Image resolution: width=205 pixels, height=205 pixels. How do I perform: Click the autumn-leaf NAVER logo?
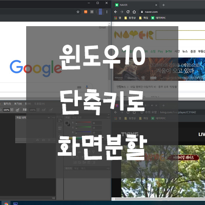coord(134,35)
